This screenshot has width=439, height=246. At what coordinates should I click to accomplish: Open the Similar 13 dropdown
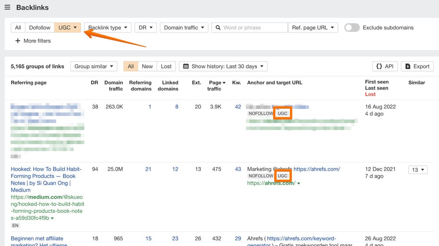(418, 170)
